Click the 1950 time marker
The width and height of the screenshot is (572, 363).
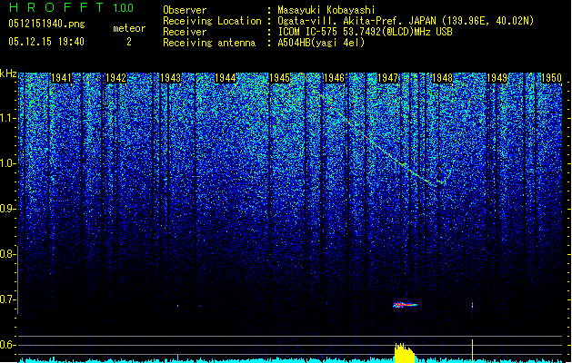[551, 78]
